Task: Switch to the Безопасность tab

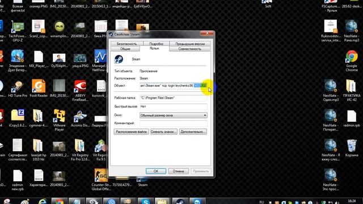Action: click(126, 44)
